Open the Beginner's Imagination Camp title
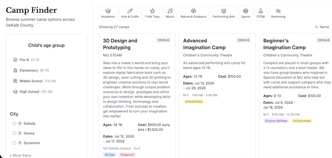 284,44
